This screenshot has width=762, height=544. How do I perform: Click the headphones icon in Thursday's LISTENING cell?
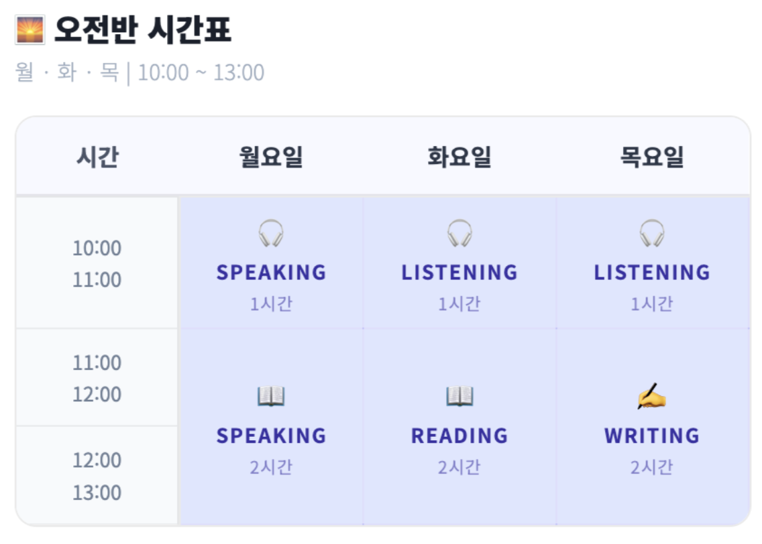(x=652, y=233)
